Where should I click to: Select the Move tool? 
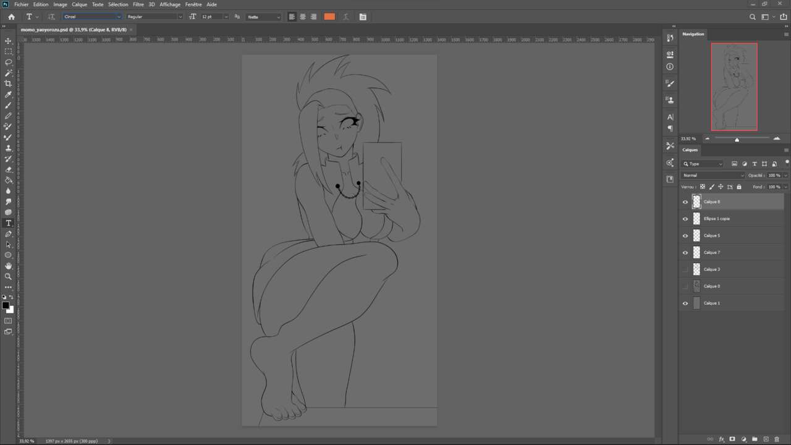(x=8, y=41)
